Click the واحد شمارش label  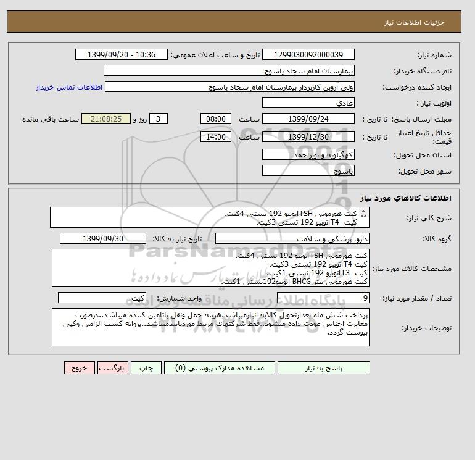179,298
